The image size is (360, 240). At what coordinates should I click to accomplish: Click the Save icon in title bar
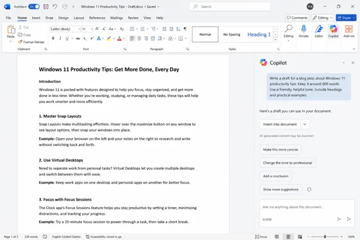(x=46, y=7)
